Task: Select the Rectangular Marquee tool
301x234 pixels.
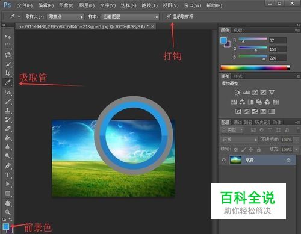Action: (8, 46)
